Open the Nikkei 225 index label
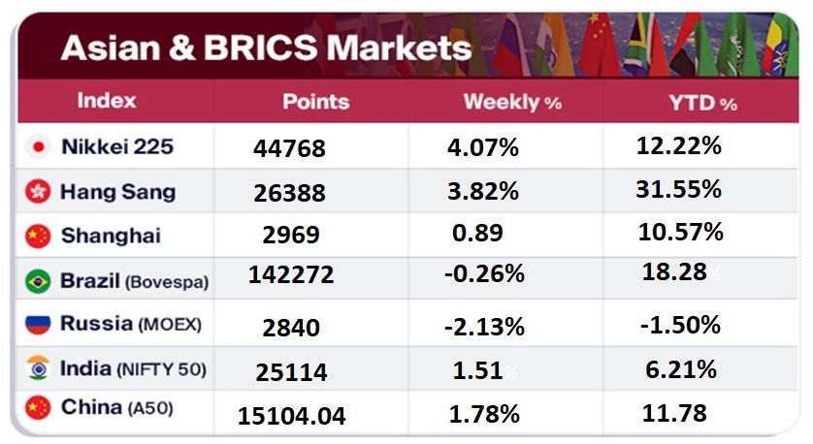This screenshot has width=813, height=444. [116, 147]
